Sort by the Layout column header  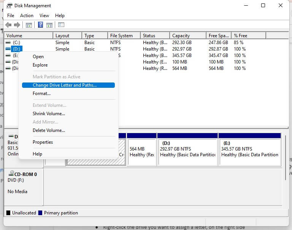click(67, 35)
